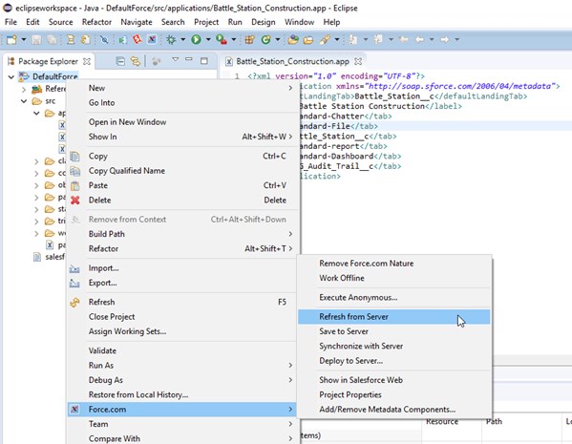Collapse all in Package Explorer
The height and width of the screenshot is (444, 572).
point(120,61)
